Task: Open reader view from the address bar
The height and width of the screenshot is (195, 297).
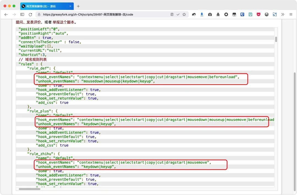Action: 172,14
